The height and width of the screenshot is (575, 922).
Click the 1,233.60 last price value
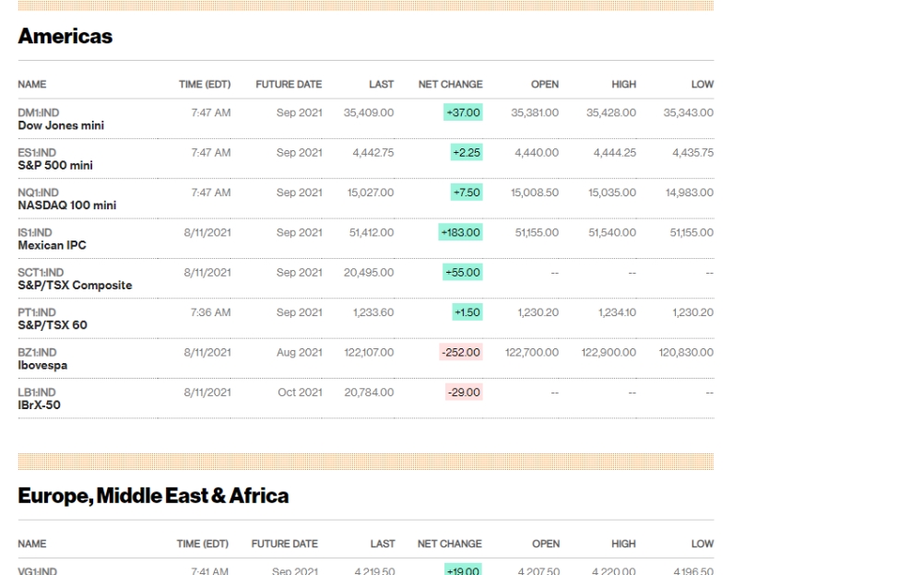point(373,312)
